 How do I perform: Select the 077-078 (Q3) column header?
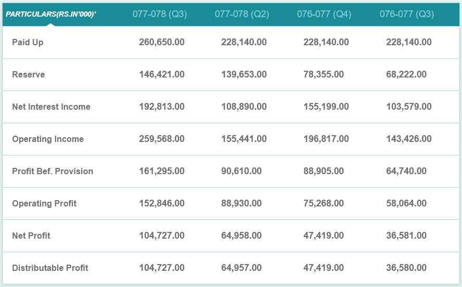[160, 14]
